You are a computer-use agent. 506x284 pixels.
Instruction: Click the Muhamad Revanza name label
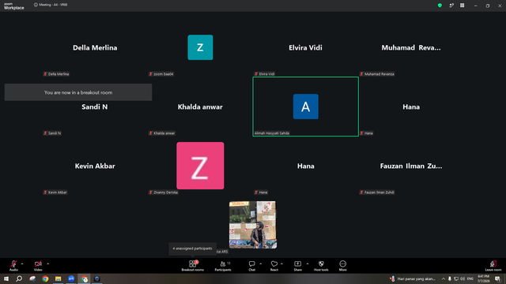pyautogui.click(x=377, y=74)
